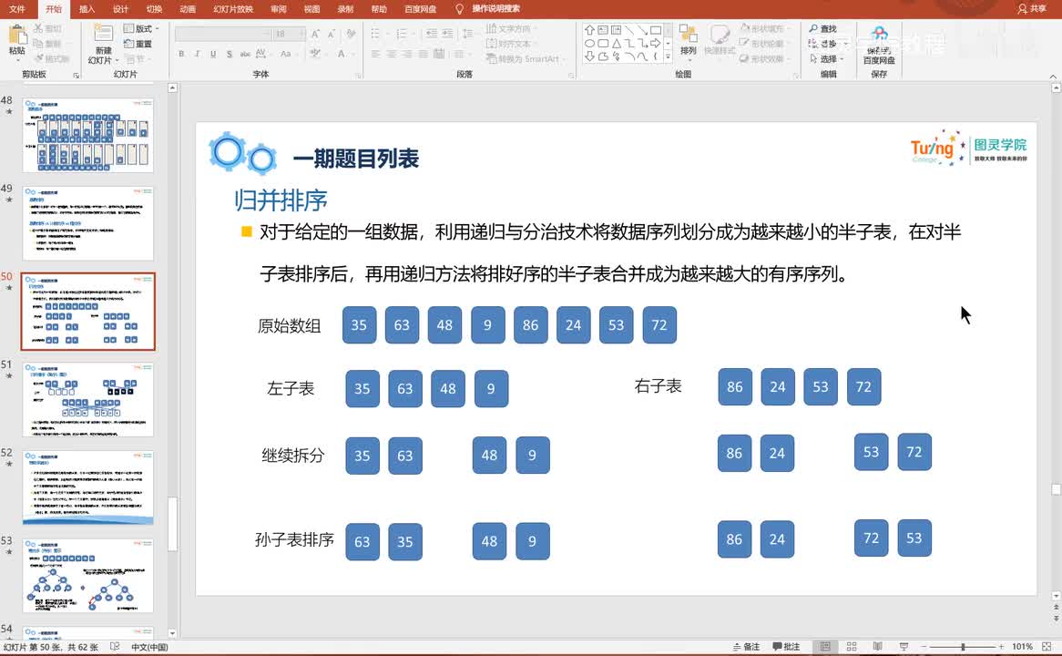
Task: Expand the shapes gallery More button
Action: (668, 56)
